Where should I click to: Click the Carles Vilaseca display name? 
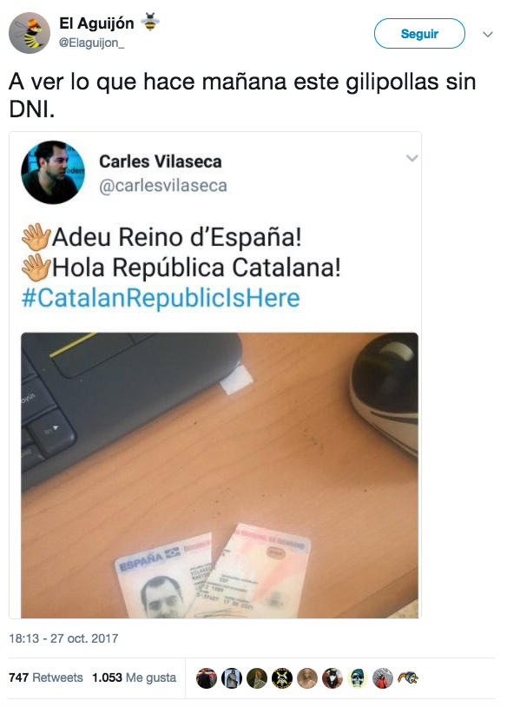(161, 162)
